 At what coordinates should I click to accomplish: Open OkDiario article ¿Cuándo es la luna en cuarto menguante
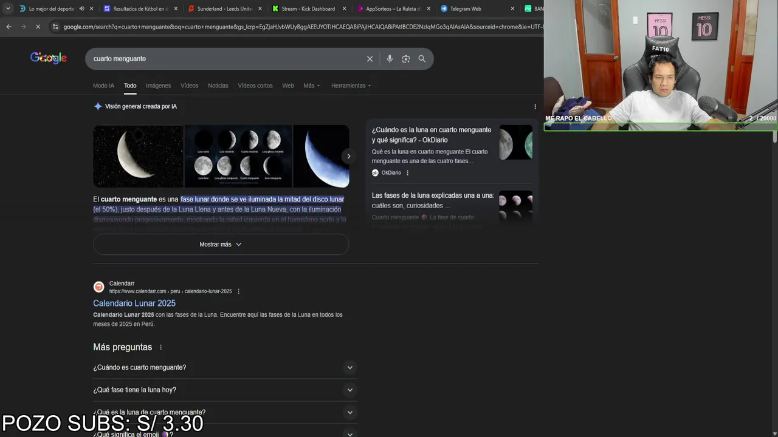[x=432, y=135]
